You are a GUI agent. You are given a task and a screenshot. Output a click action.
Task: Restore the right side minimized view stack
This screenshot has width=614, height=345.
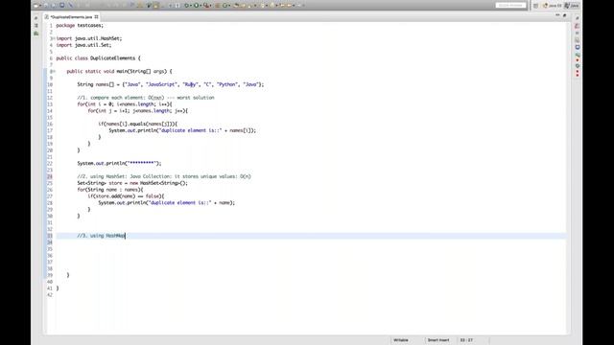(578, 18)
